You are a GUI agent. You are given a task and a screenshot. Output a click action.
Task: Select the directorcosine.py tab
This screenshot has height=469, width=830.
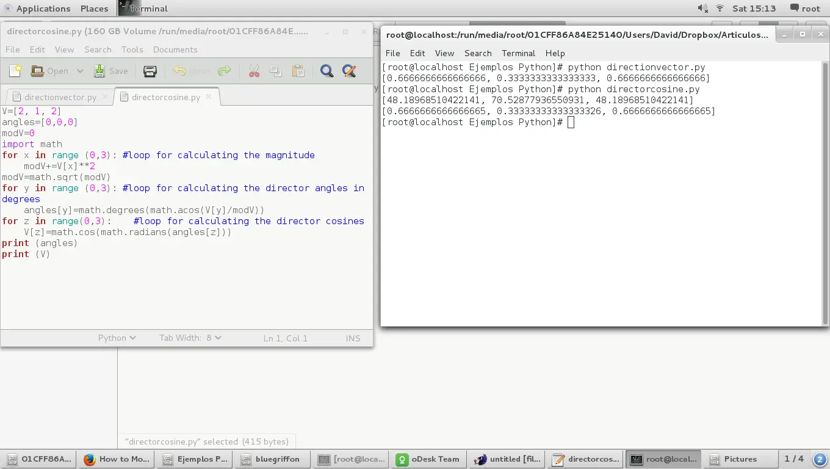159,97
